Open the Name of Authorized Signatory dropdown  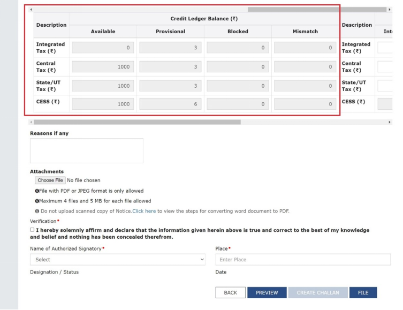(118, 260)
